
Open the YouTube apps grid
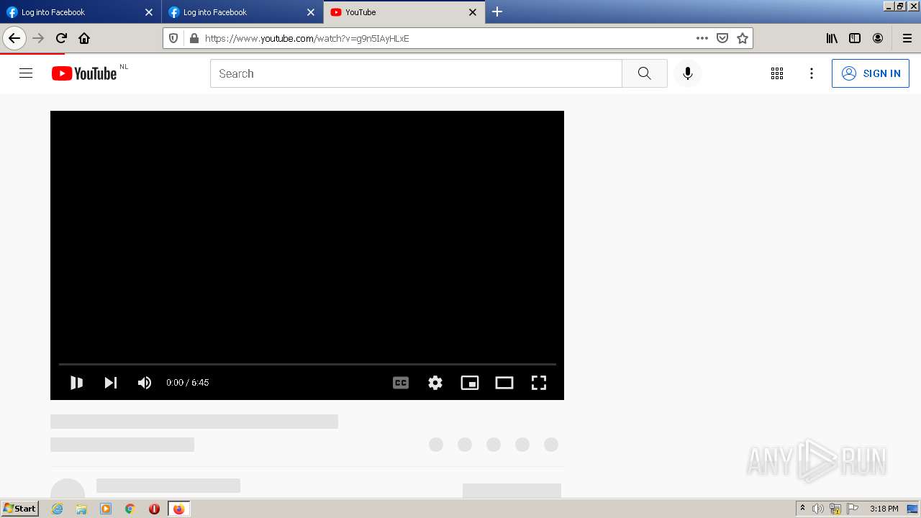click(777, 73)
